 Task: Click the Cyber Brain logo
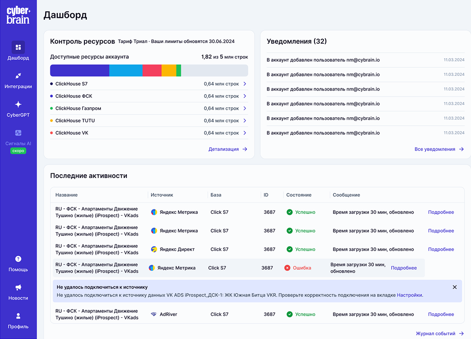18,16
